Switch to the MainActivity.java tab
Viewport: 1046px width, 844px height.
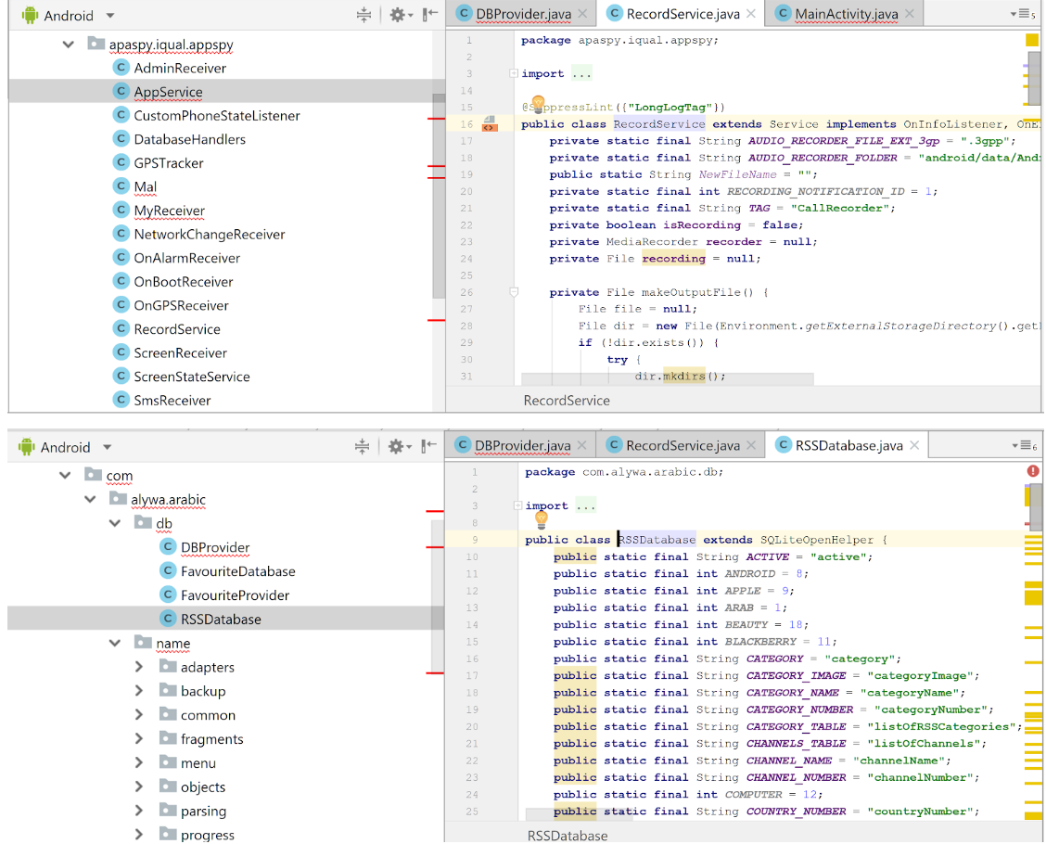coord(846,14)
